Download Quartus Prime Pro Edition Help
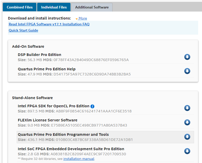 click(x=187, y=71)
